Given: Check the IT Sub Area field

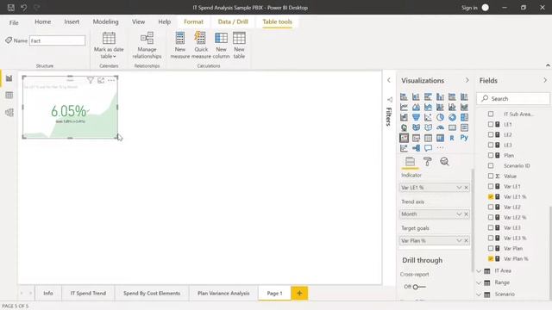Looking at the screenshot, I should point(491,114).
